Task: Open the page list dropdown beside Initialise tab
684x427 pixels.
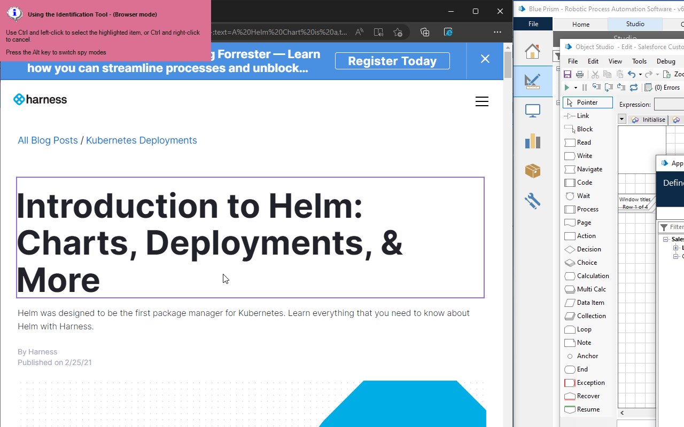Action: click(x=622, y=120)
